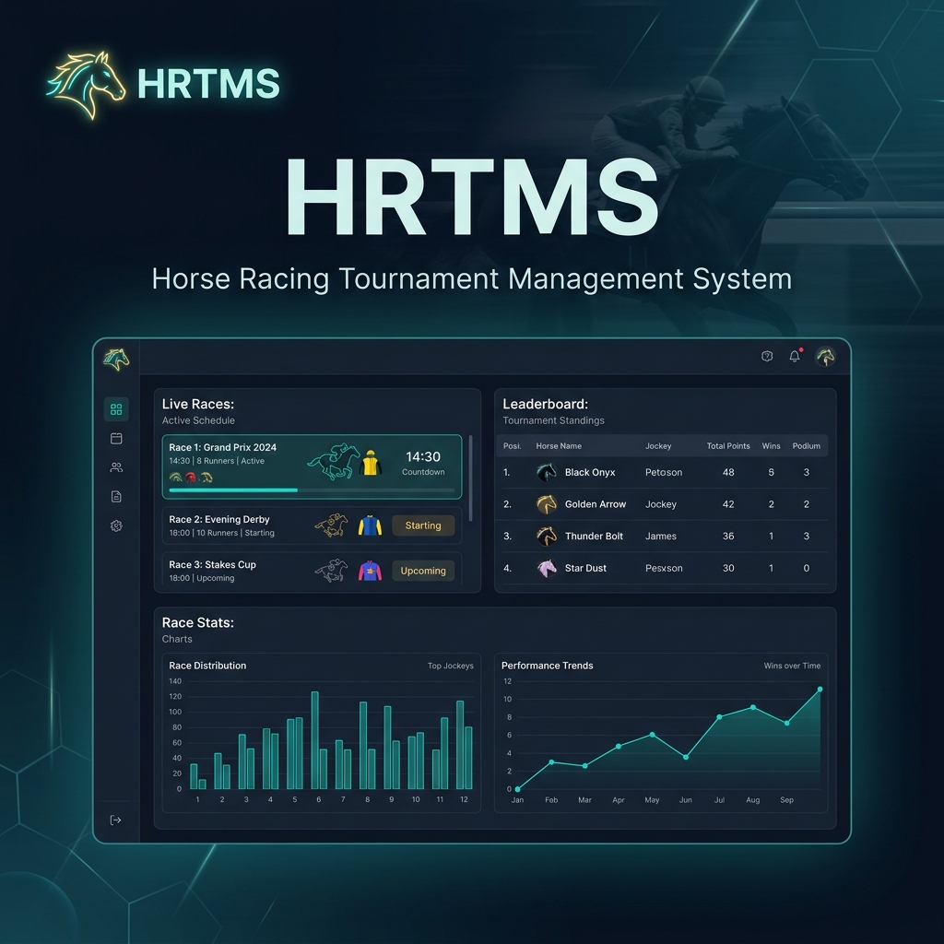Select the Thunder Bolt horse name
The height and width of the screenshot is (944, 944).
click(594, 537)
